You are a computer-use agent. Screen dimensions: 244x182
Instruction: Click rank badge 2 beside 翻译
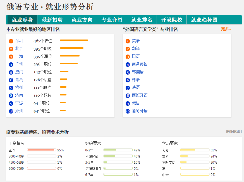pyautogui.click(x=128, y=49)
